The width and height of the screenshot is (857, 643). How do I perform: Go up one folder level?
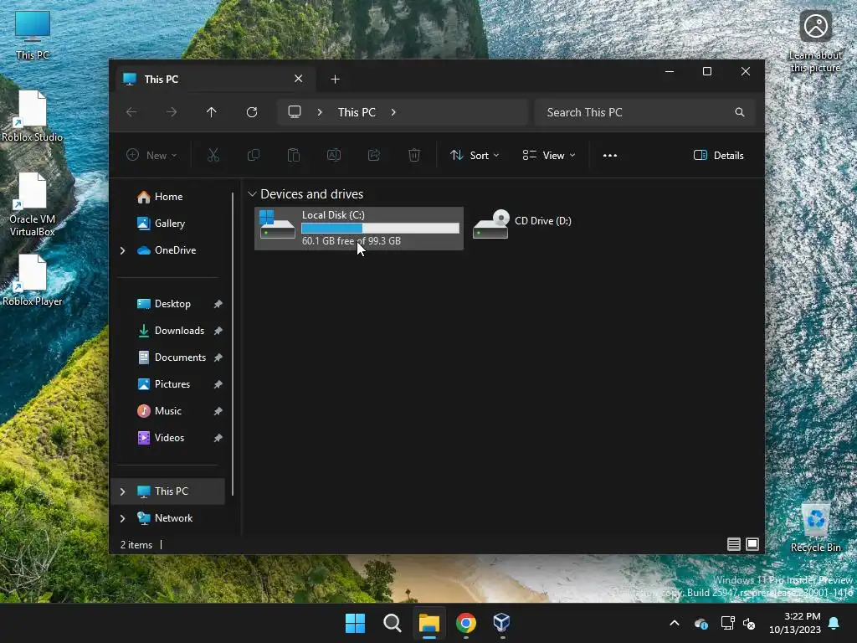[x=212, y=112]
